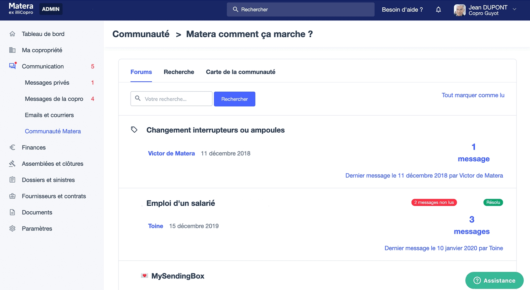Click the Communication chat icon
This screenshot has width=530, height=290.
tap(13, 66)
